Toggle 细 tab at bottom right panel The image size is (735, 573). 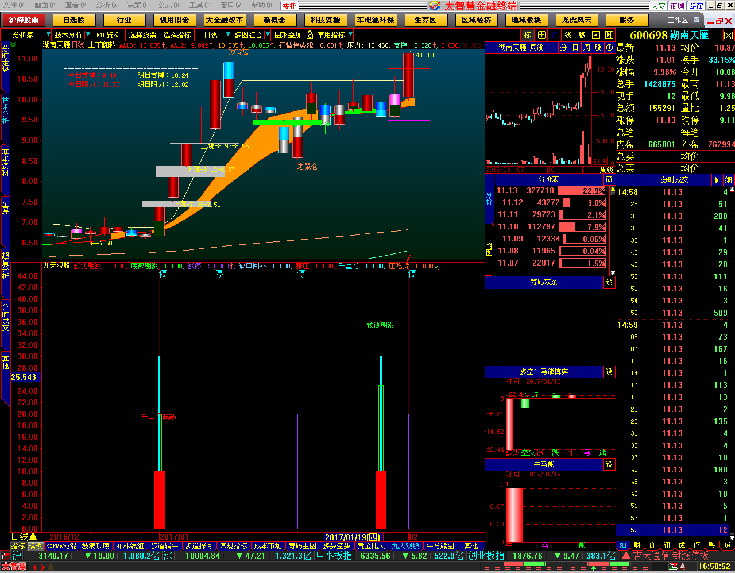[623, 545]
